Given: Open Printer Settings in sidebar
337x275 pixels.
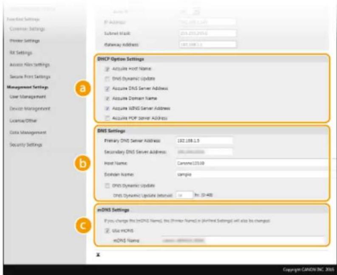Looking at the screenshot, I should 25,41.
